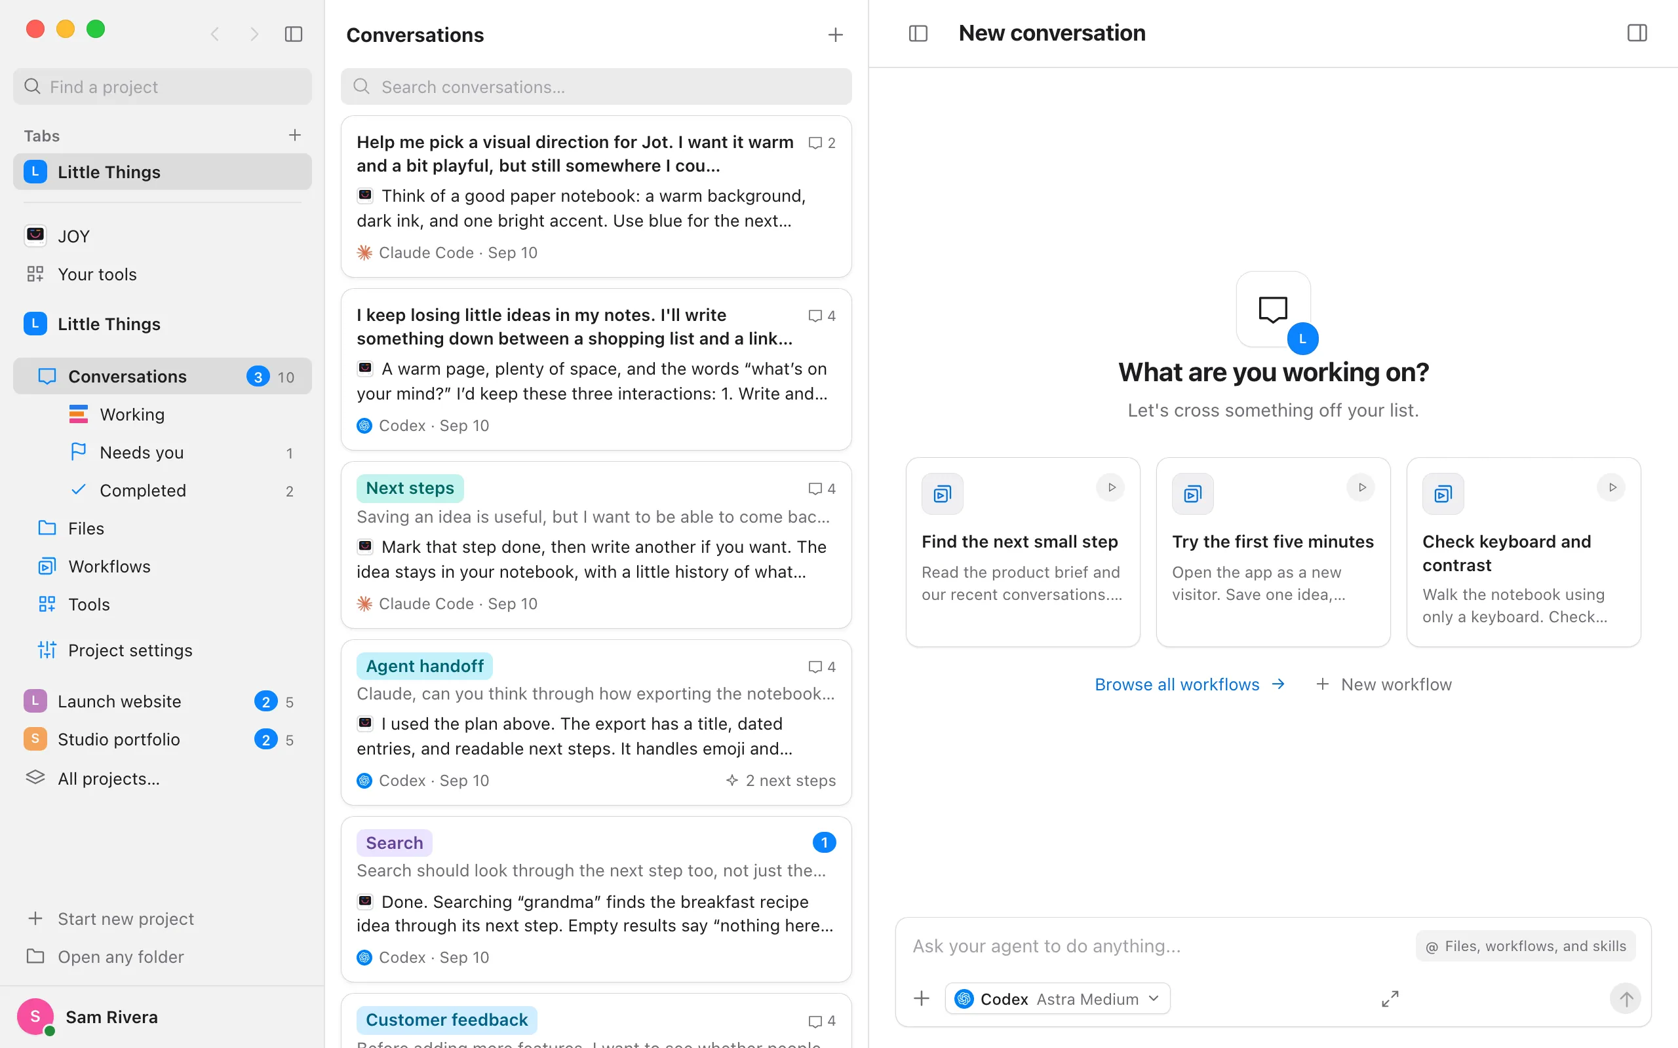Create new conversation with plus icon
Image resolution: width=1678 pixels, height=1048 pixels.
[x=836, y=35]
